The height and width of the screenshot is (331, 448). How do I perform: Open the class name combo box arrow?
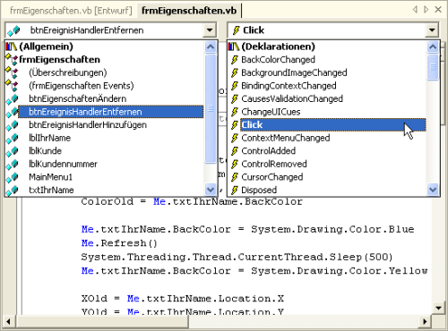pos(210,30)
